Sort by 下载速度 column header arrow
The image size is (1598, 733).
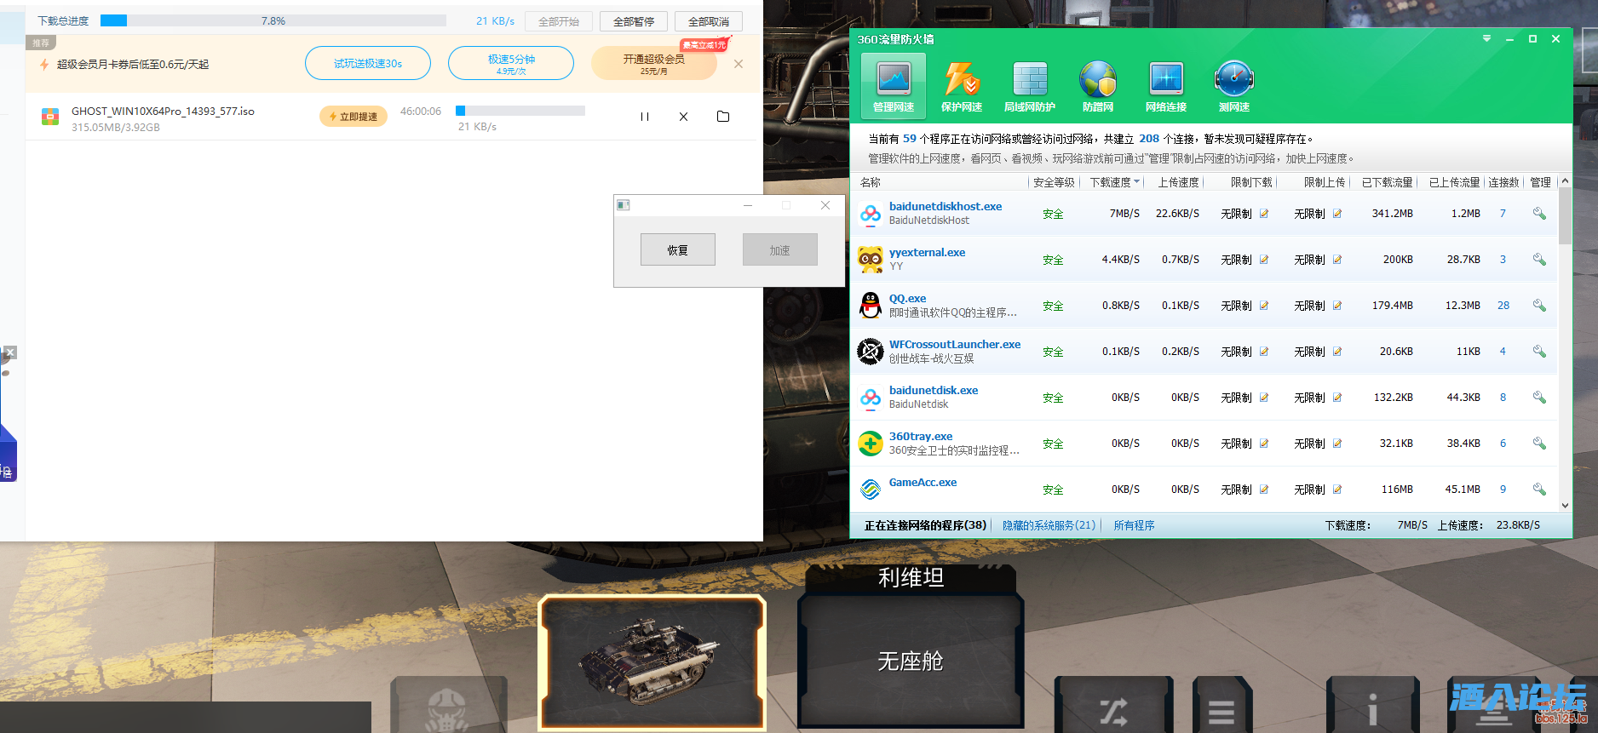click(x=1136, y=182)
